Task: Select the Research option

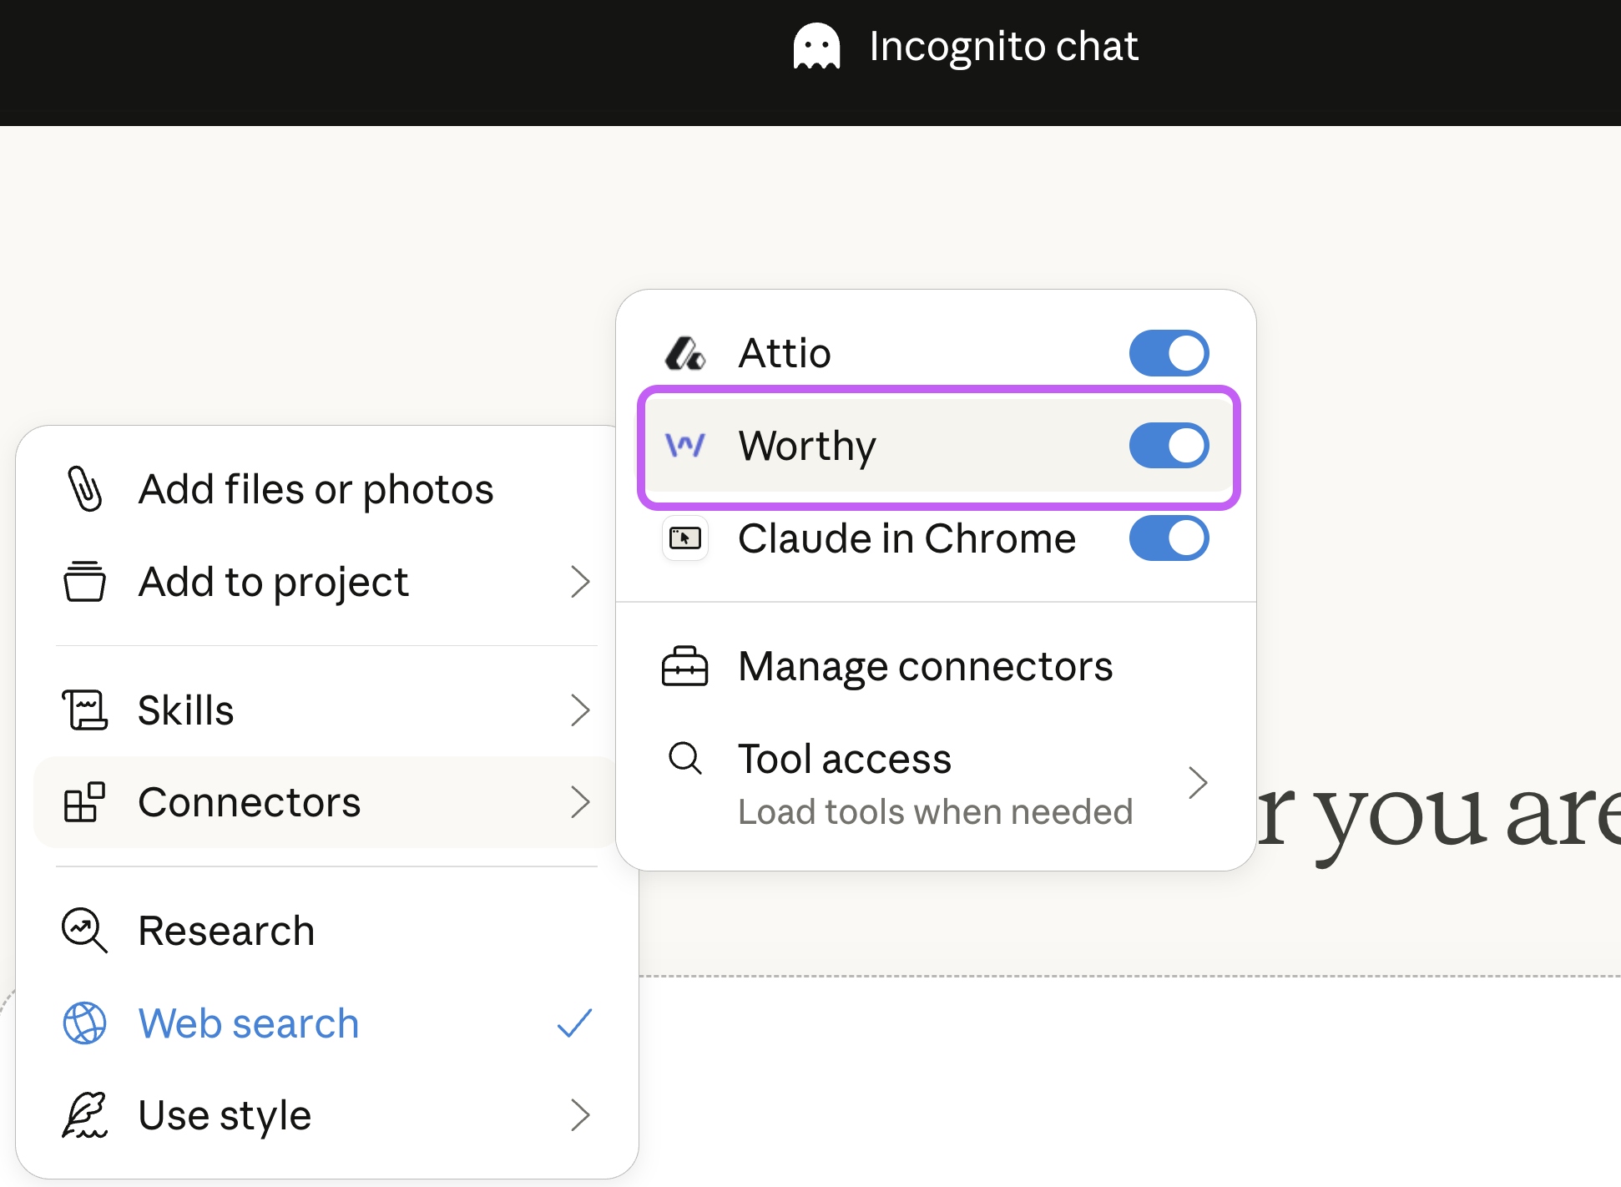Action: pyautogui.click(x=327, y=931)
